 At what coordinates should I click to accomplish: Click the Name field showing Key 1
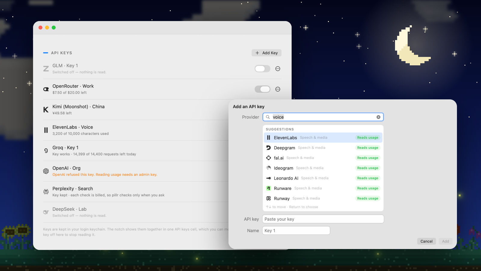tap(296, 230)
